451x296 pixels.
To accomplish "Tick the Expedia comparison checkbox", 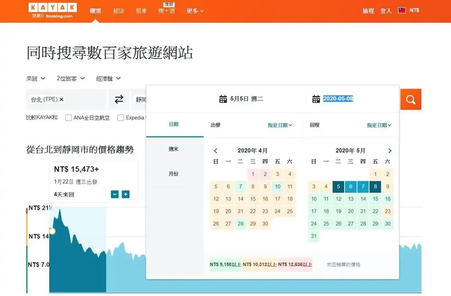I will coord(121,118).
